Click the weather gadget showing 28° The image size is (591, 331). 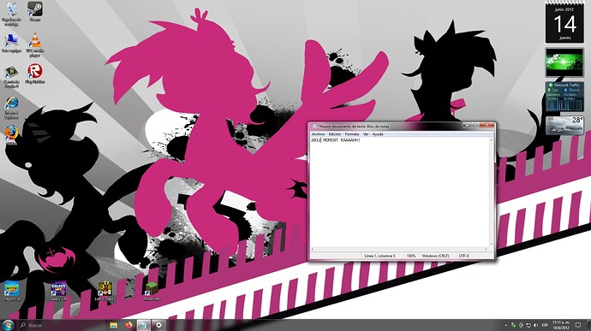(564, 125)
